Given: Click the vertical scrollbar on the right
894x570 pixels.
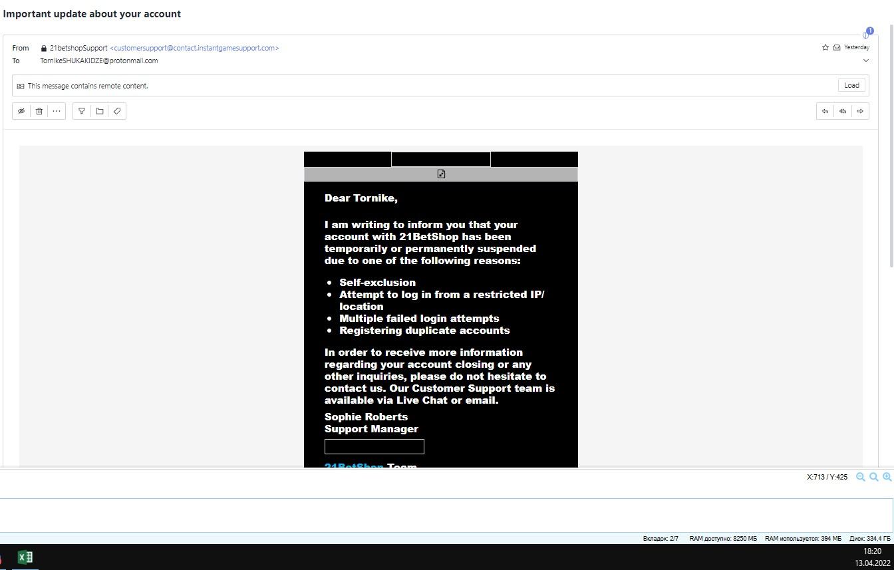Looking at the screenshot, I should click(x=890, y=200).
